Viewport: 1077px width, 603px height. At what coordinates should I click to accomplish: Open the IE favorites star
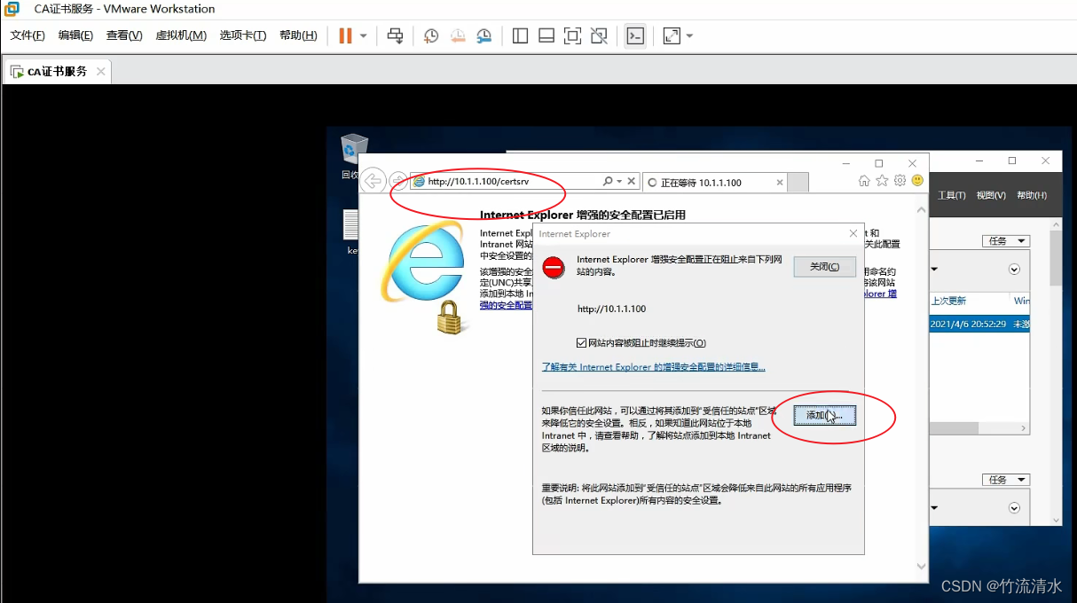click(882, 181)
